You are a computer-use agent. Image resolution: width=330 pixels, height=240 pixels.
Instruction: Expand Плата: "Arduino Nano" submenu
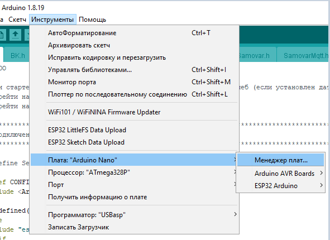pyautogui.click(x=134, y=160)
